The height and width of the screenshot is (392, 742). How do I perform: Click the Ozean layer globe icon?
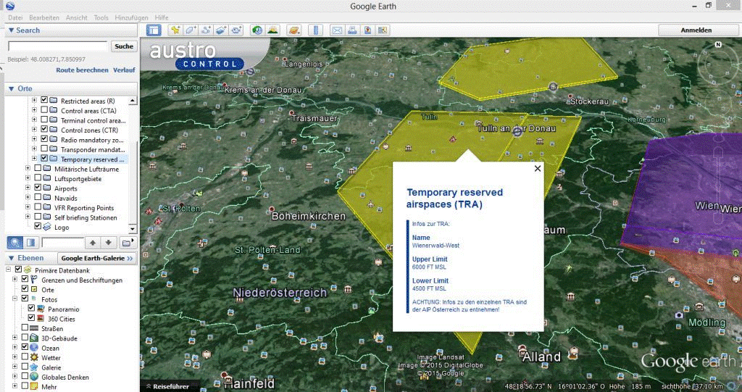point(34,348)
